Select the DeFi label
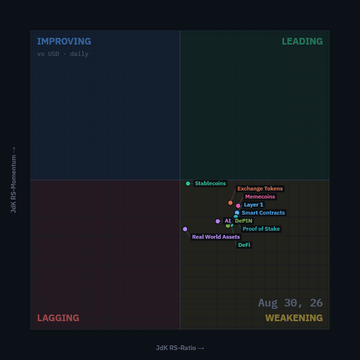 click(x=244, y=245)
